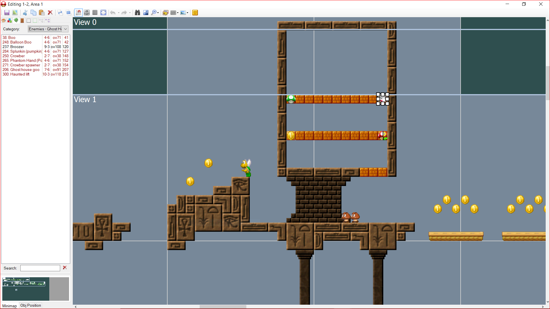Open the binoculars find tool
Viewport: 550px width, 309px height.
coord(137,13)
